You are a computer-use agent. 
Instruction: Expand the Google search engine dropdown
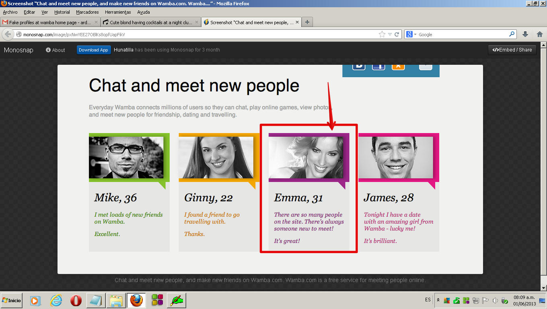pyautogui.click(x=412, y=35)
